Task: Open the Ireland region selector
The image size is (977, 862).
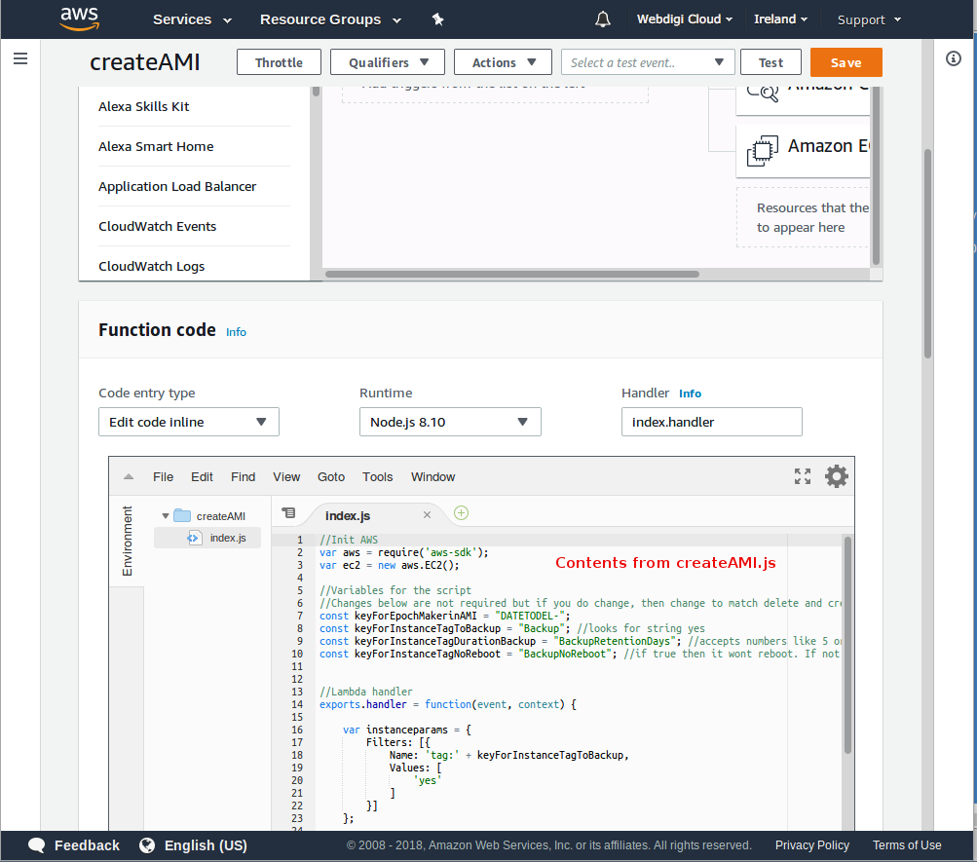Action: click(x=781, y=19)
